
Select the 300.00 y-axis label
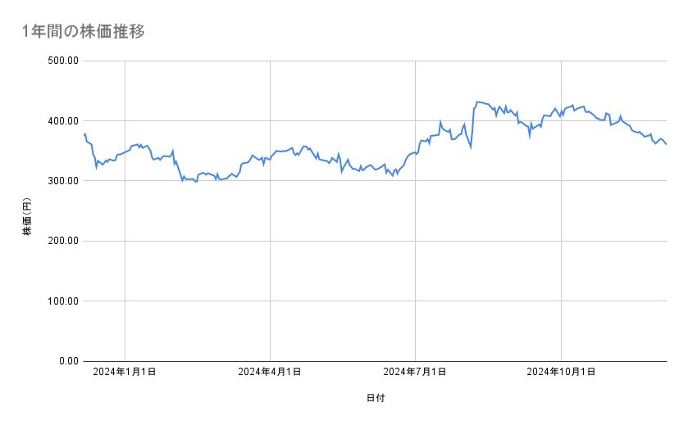pyautogui.click(x=62, y=181)
